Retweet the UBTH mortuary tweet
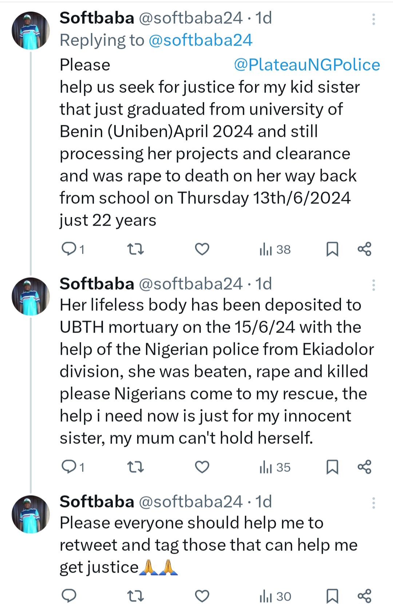 coord(135,467)
